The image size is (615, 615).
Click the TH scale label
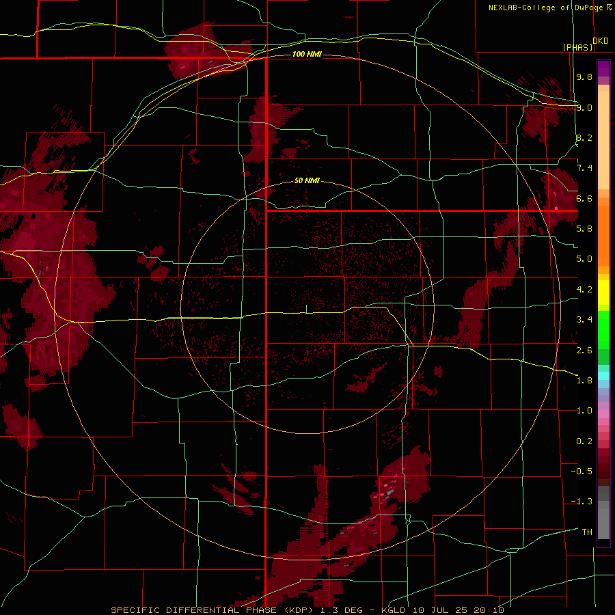click(587, 532)
